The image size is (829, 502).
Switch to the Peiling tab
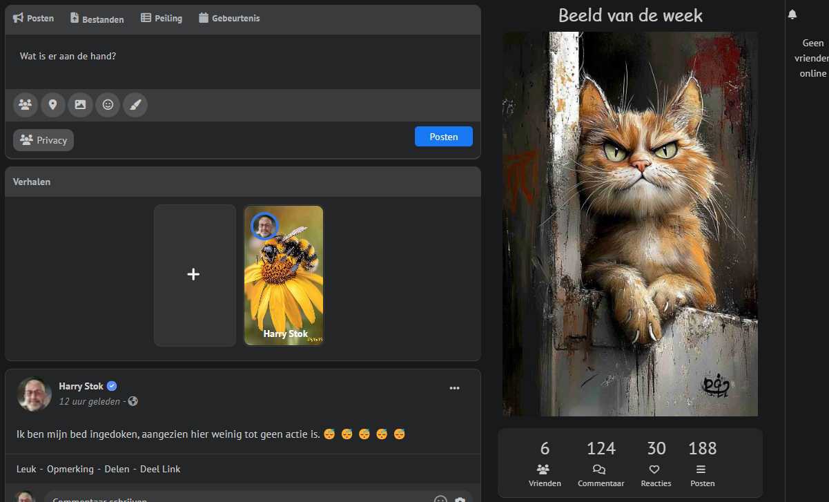[161, 19]
